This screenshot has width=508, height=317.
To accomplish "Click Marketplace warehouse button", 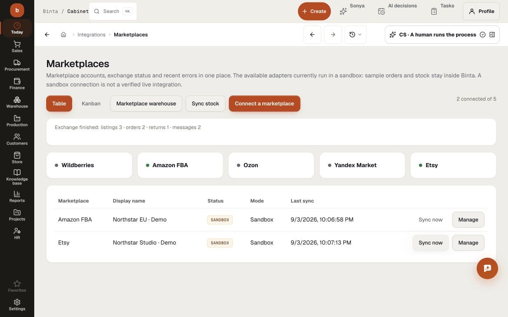I will (146, 103).
